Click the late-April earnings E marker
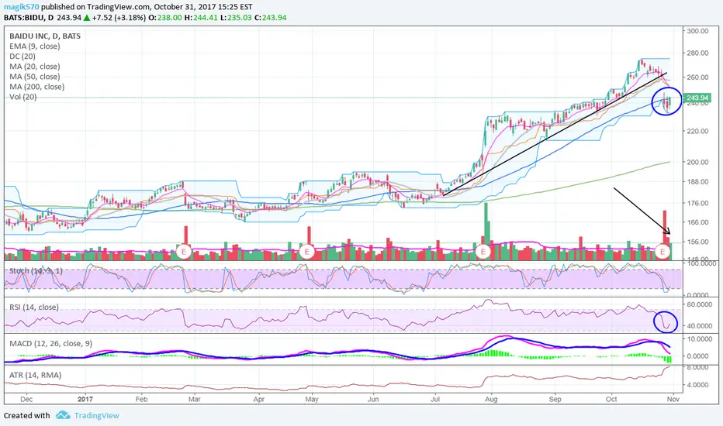723x426 pixels. [x=306, y=252]
